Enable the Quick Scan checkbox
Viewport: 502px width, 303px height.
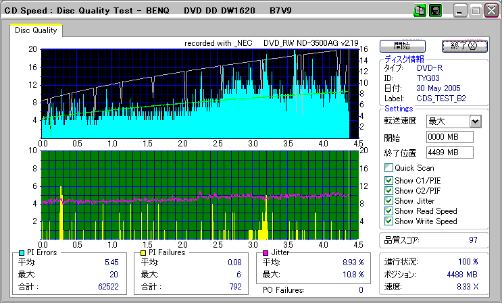point(388,168)
